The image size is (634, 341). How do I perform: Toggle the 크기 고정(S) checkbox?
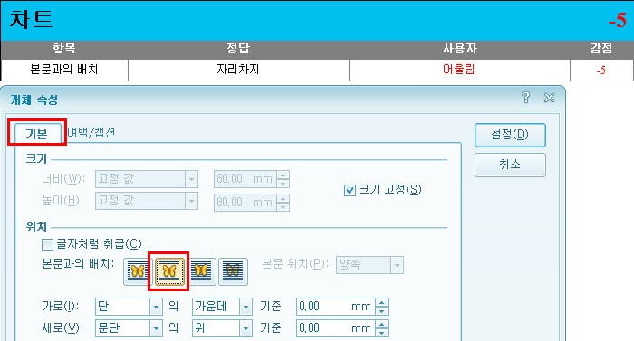[350, 190]
